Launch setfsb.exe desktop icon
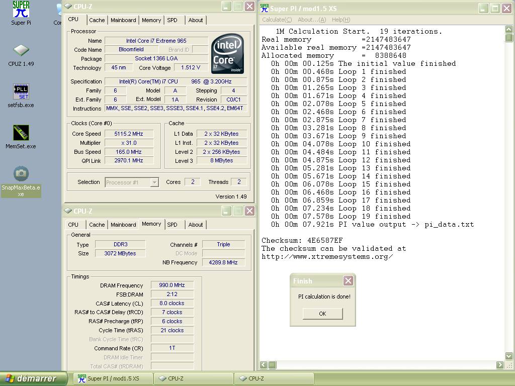 [21, 96]
